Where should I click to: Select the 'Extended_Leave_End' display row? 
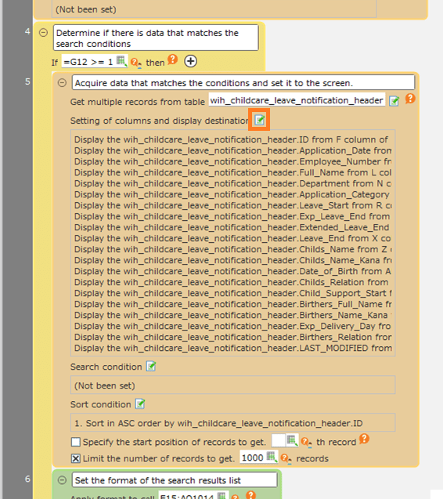(x=232, y=227)
